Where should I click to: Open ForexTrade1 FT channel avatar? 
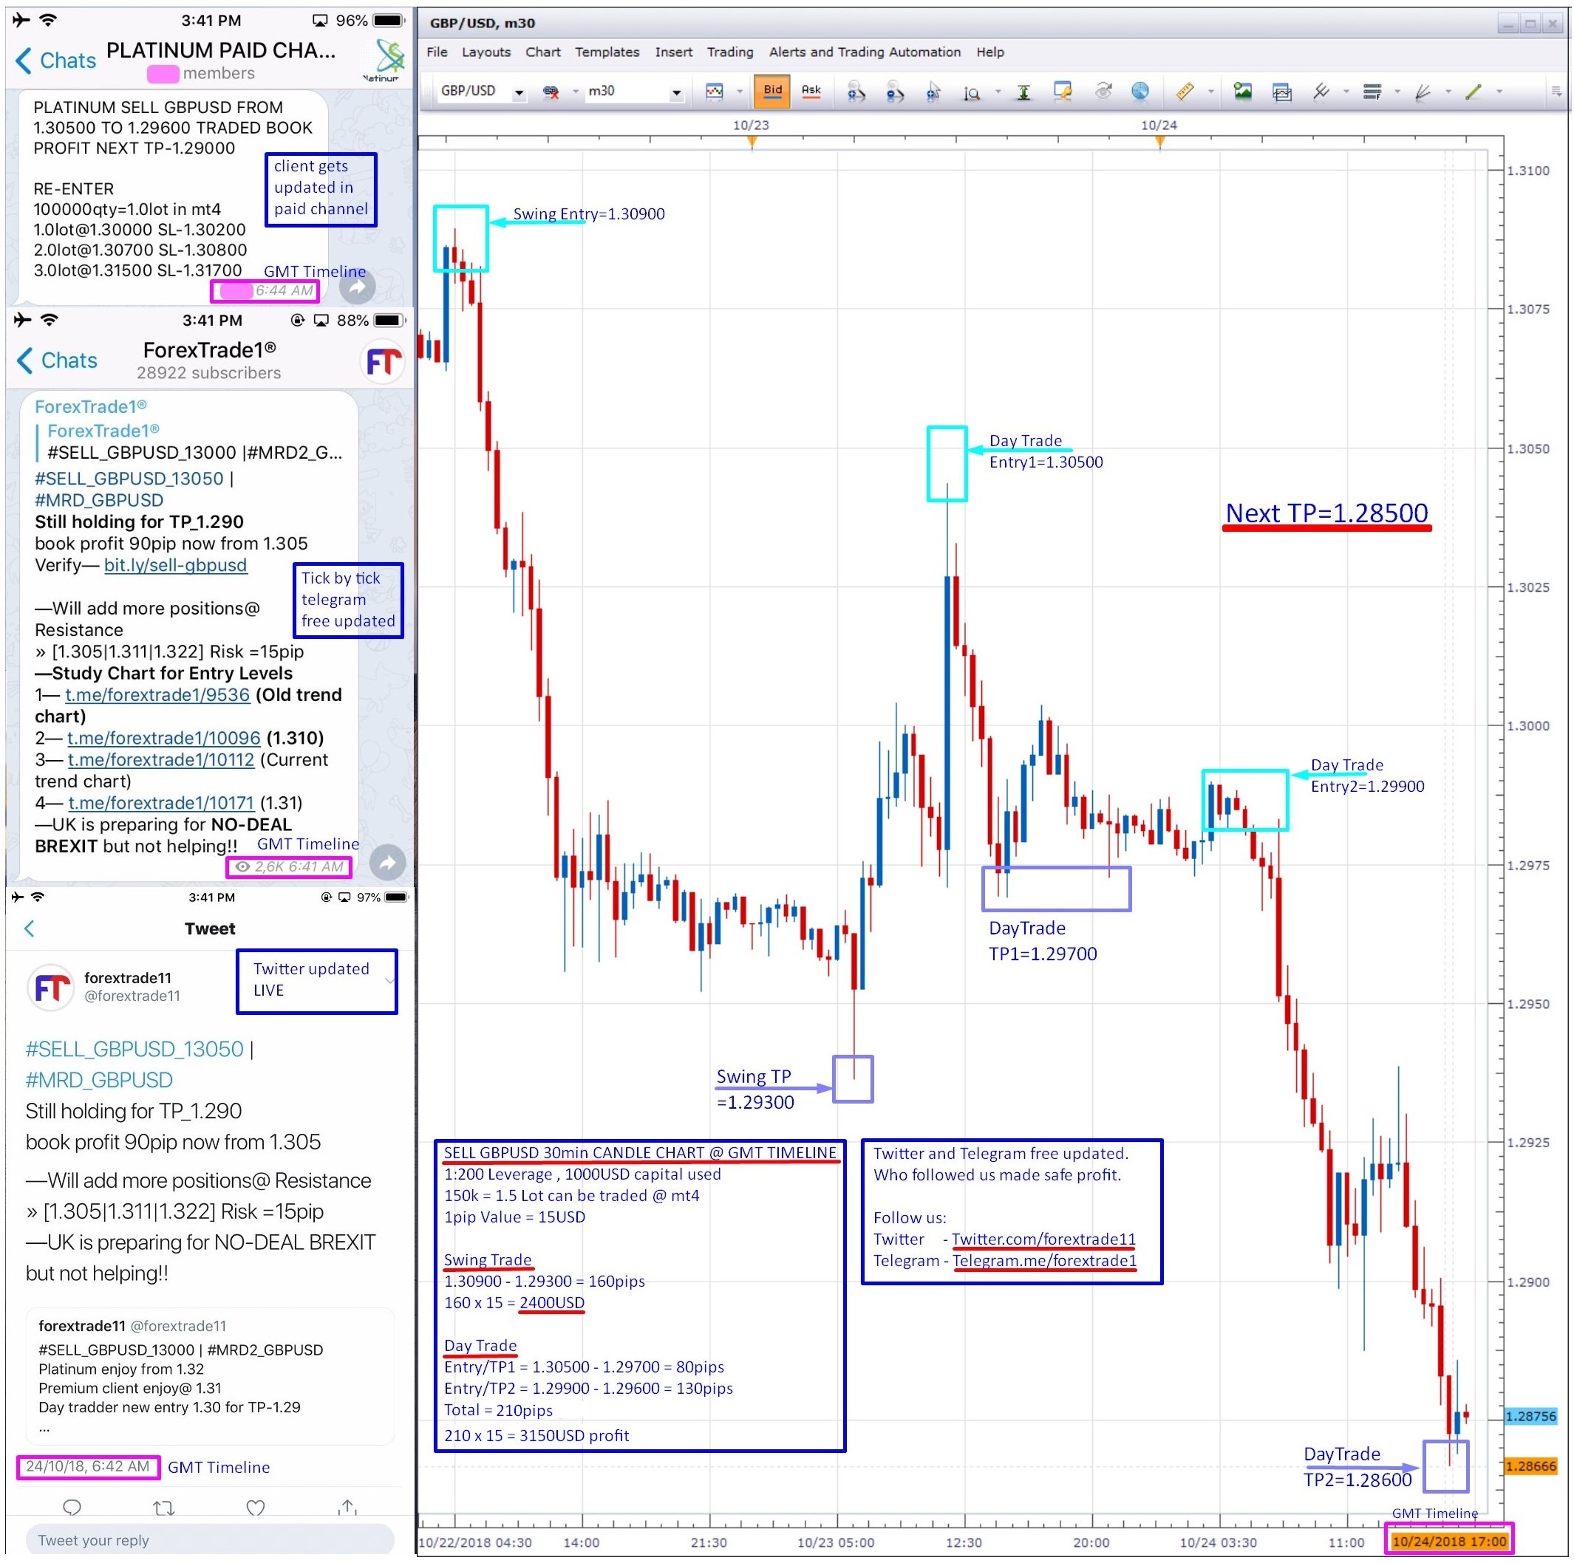point(382,362)
